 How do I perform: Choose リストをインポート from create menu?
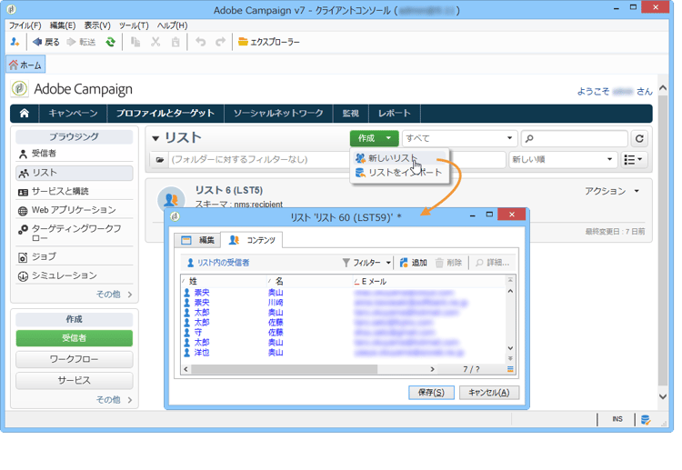pos(399,173)
